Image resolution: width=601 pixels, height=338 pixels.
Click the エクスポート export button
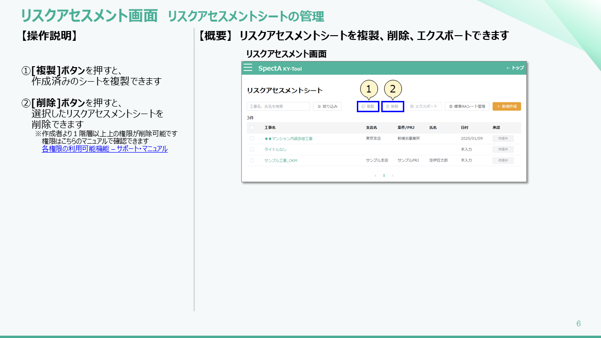pyautogui.click(x=424, y=107)
